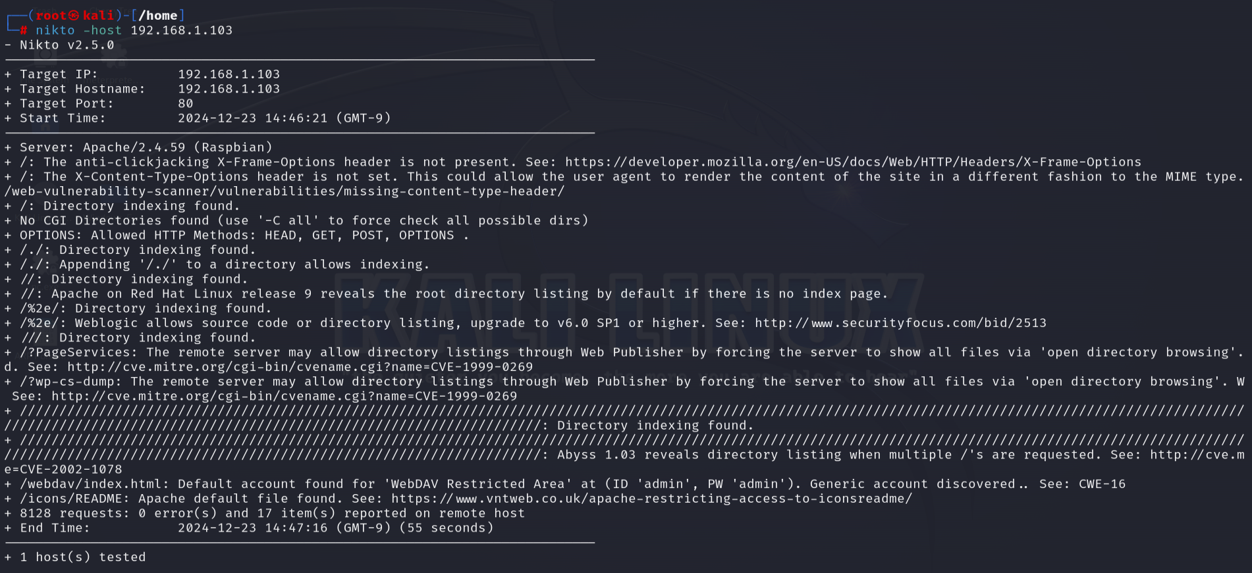Screen dimensions: 1252x573
Task: Click the Allowed HTTP Methods line
Action: click(x=244, y=236)
